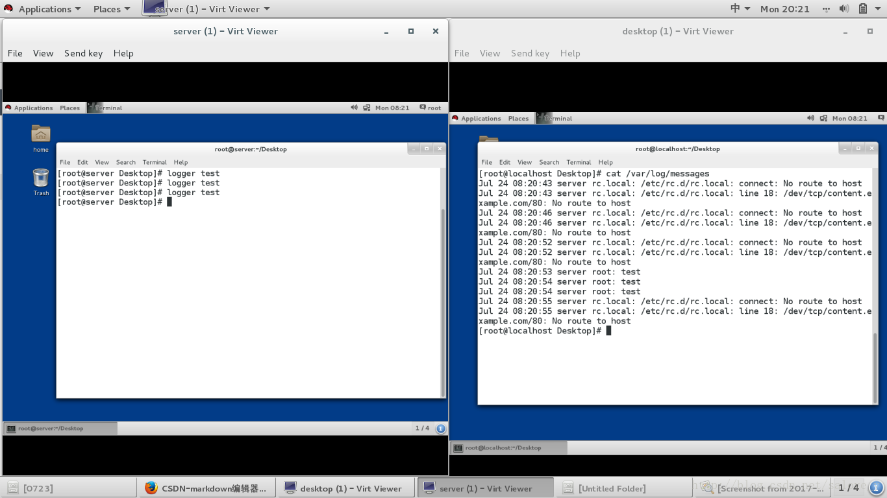This screenshot has width=887, height=498.
Task: Click the localhost terminal vertical scrollbar
Action: (x=875, y=367)
